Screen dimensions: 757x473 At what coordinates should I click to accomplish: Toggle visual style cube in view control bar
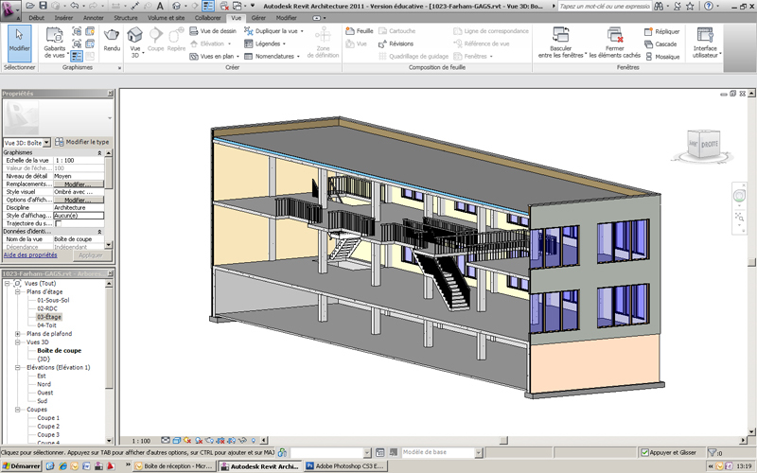pos(177,441)
